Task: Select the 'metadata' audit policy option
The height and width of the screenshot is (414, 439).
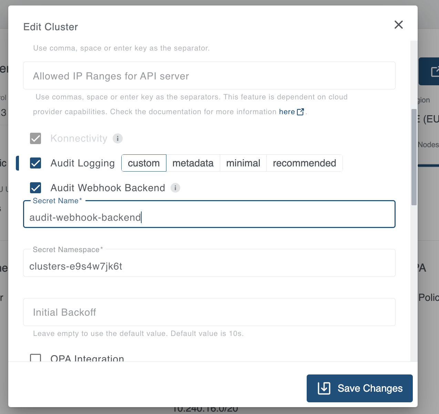Action: click(x=193, y=163)
